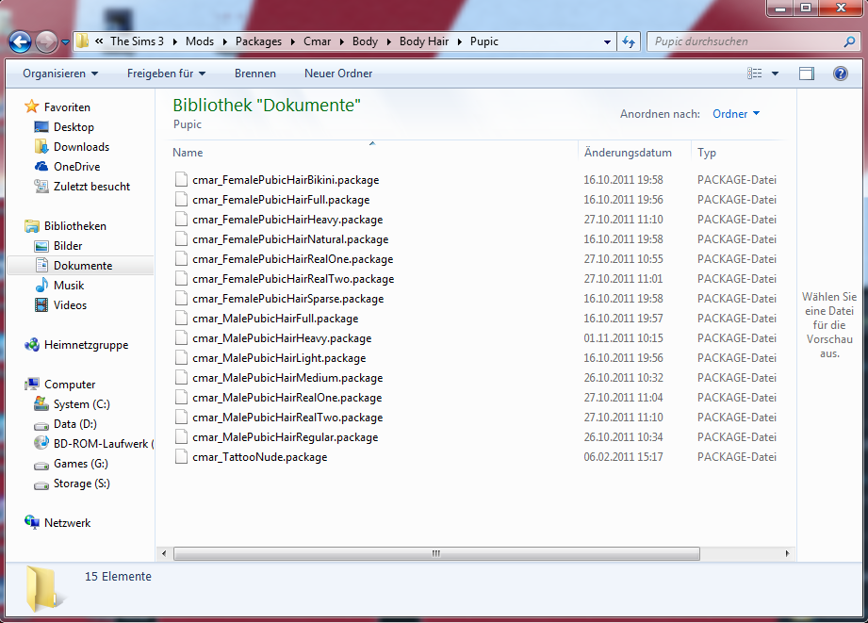Open Downloads in the navigation pane
This screenshot has width=868, height=623.
pos(81,147)
